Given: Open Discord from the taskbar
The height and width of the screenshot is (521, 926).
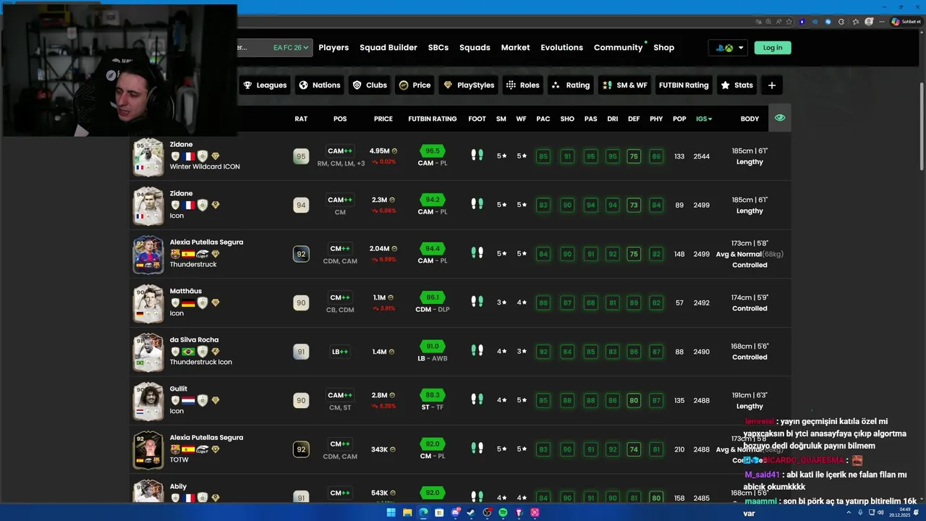Looking at the screenshot, I should (x=455, y=512).
